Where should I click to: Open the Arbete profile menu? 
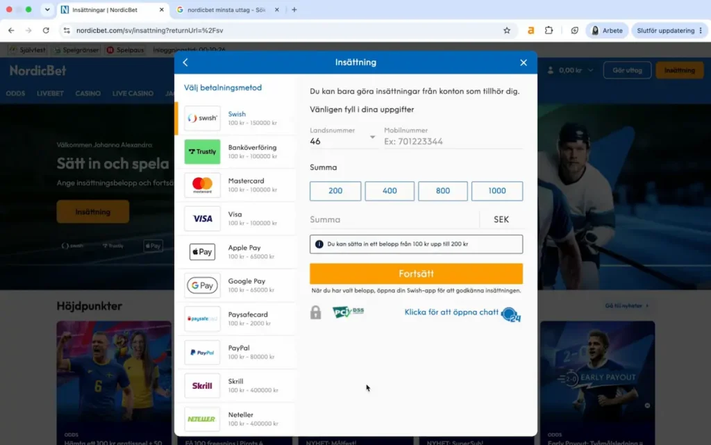click(x=607, y=31)
